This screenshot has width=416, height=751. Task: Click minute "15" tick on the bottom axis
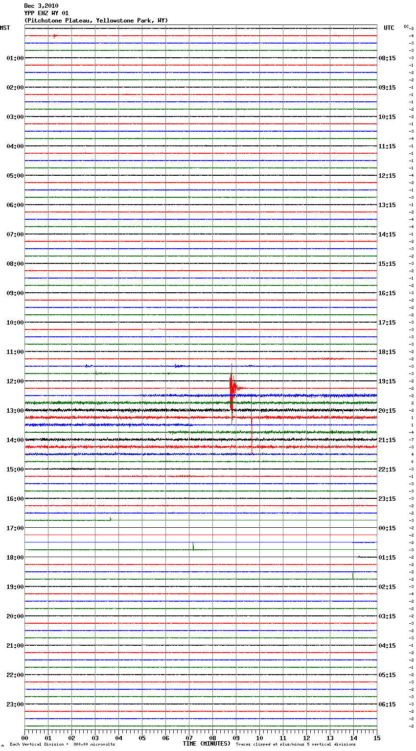(x=377, y=738)
